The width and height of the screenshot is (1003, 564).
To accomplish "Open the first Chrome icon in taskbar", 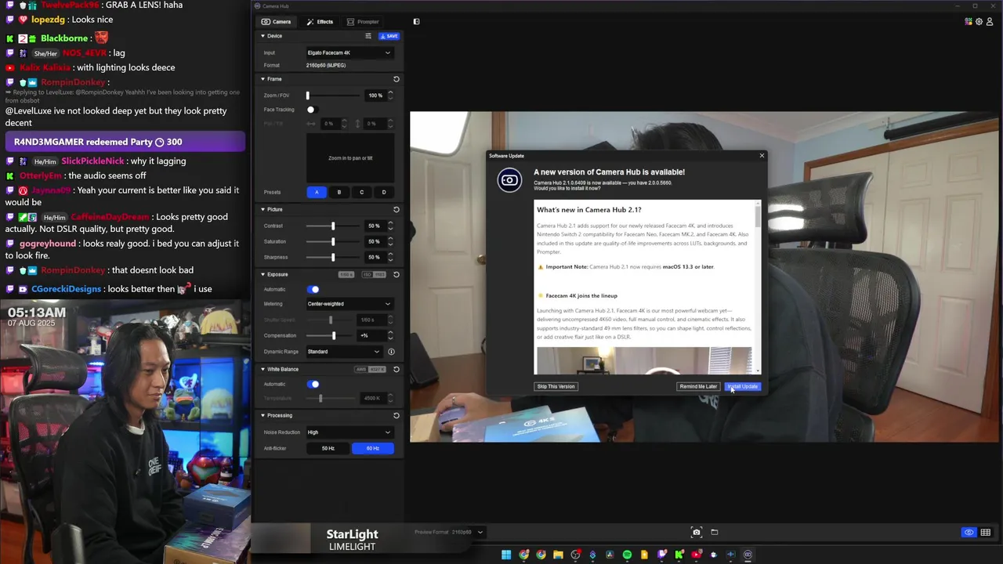I will coord(523,555).
